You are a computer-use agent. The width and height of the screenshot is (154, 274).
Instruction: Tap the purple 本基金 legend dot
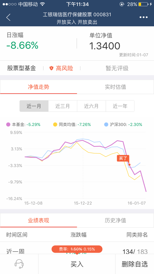coord(8,125)
